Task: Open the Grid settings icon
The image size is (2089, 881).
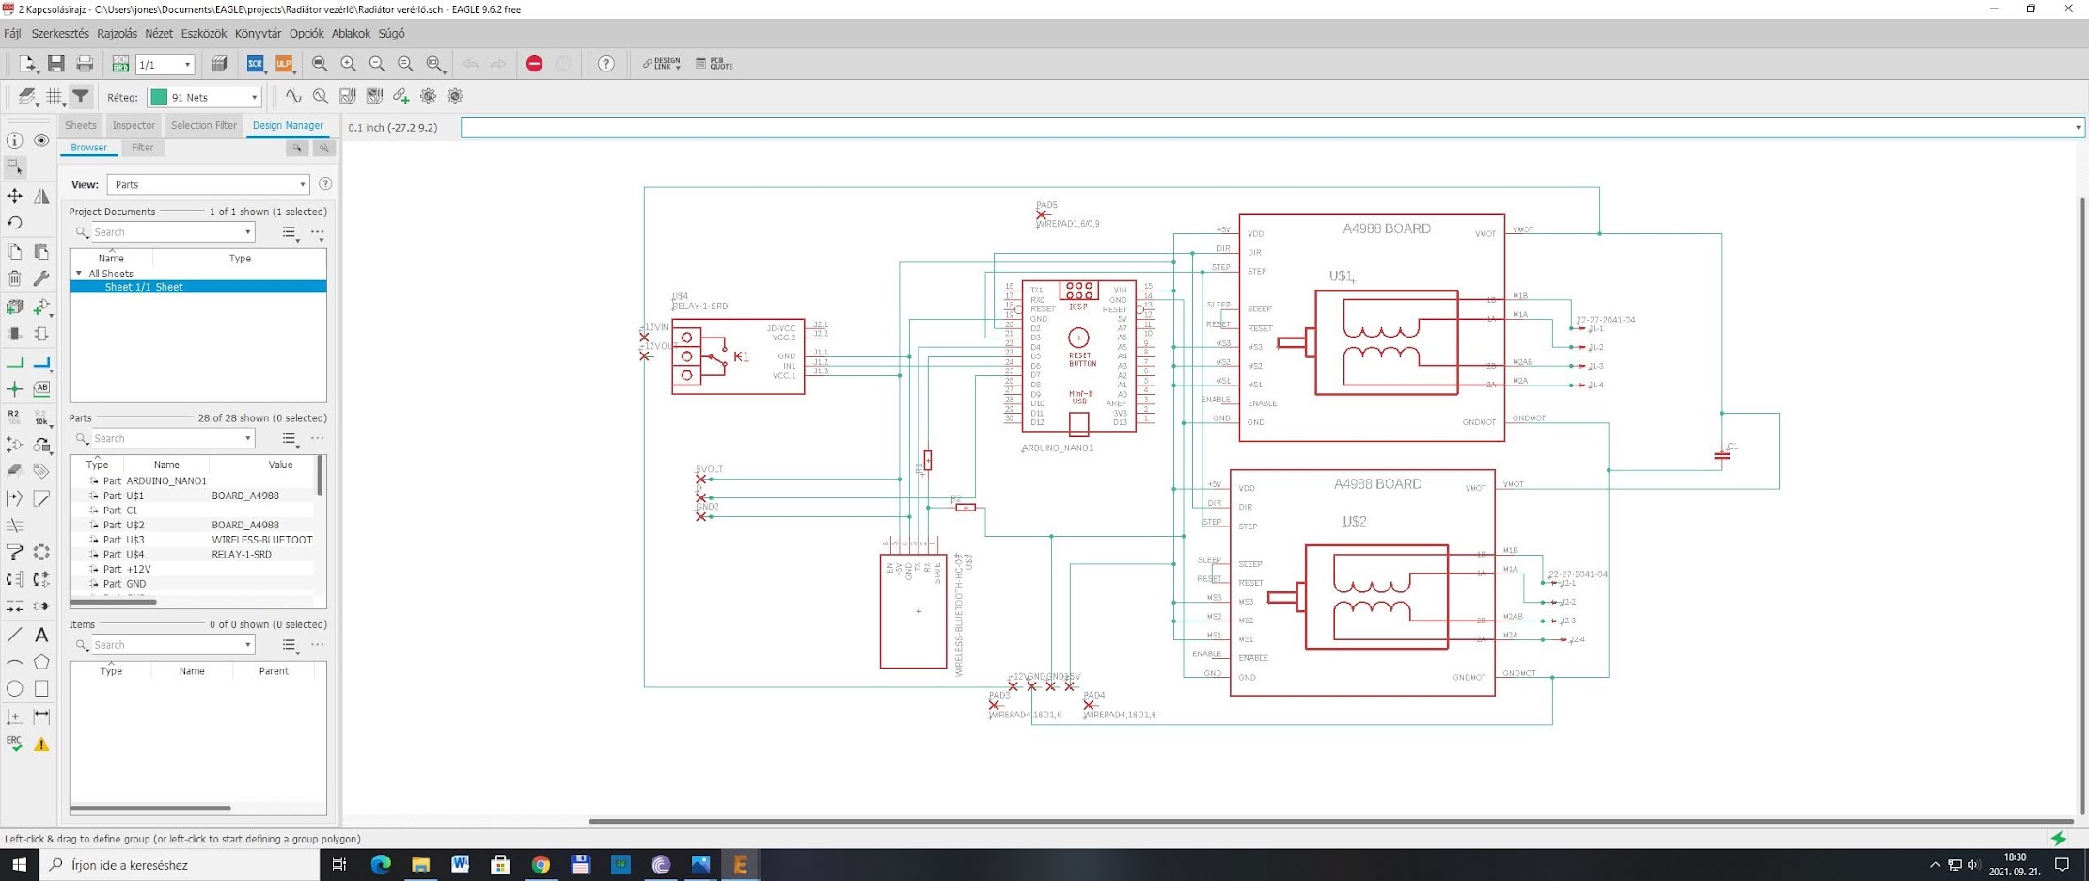Action: tap(55, 96)
